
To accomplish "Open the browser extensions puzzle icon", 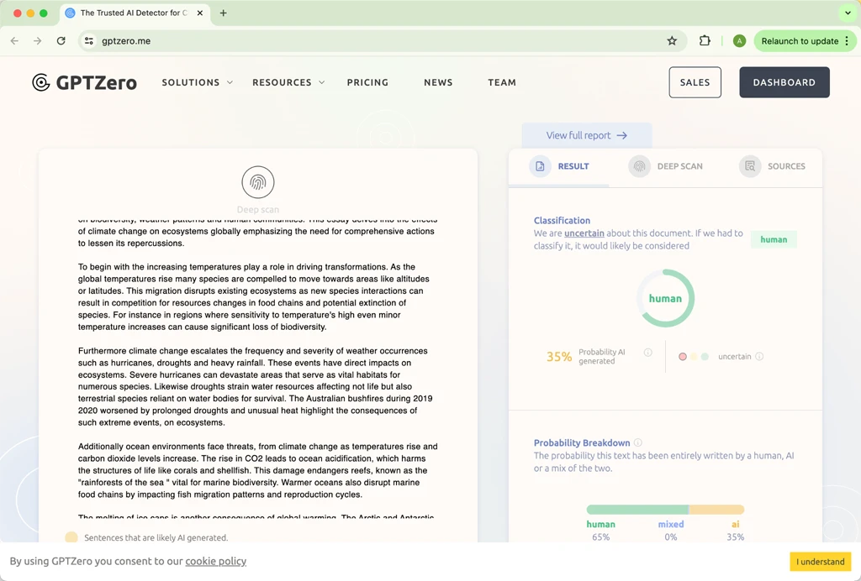I will [705, 40].
